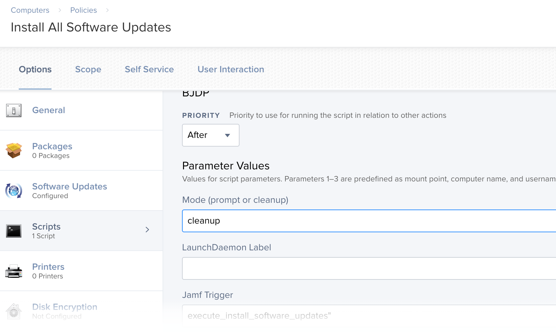Click the Disk Encryption FileVault icon
This screenshot has height=332, width=556.
14,311
